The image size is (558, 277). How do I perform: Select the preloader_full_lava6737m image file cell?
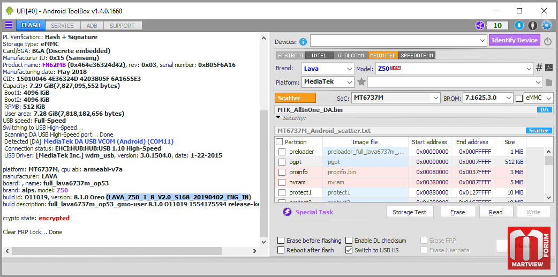point(365,152)
